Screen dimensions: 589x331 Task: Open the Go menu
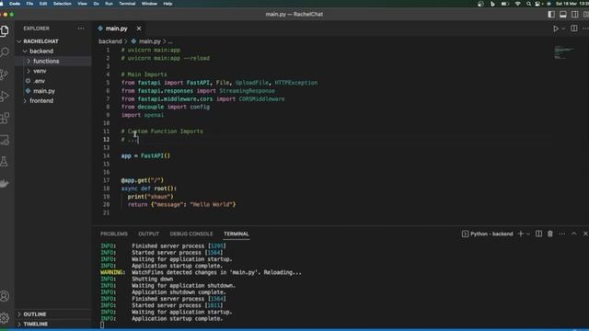click(96, 4)
